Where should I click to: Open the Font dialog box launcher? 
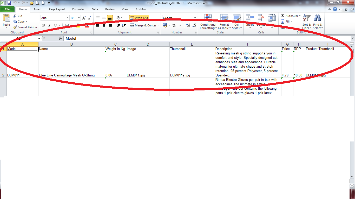[91, 33]
